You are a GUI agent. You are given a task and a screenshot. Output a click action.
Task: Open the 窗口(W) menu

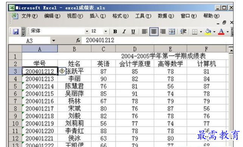point(189,16)
